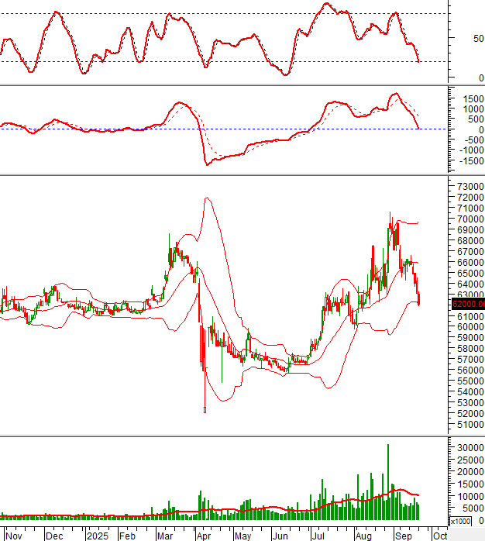Click the 1500 label on MACD axis

473,99
